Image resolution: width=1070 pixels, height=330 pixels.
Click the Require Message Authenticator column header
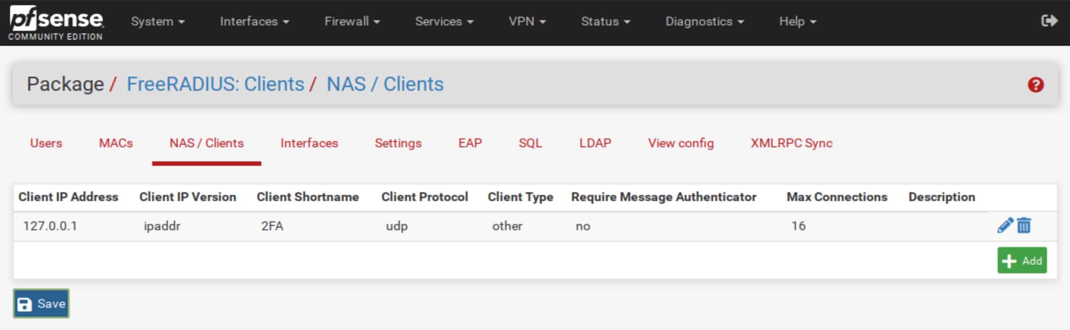663,197
